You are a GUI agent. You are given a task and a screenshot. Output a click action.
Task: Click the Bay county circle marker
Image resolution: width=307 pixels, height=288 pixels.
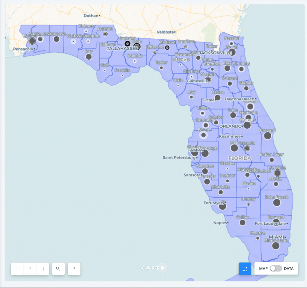click(x=89, y=57)
